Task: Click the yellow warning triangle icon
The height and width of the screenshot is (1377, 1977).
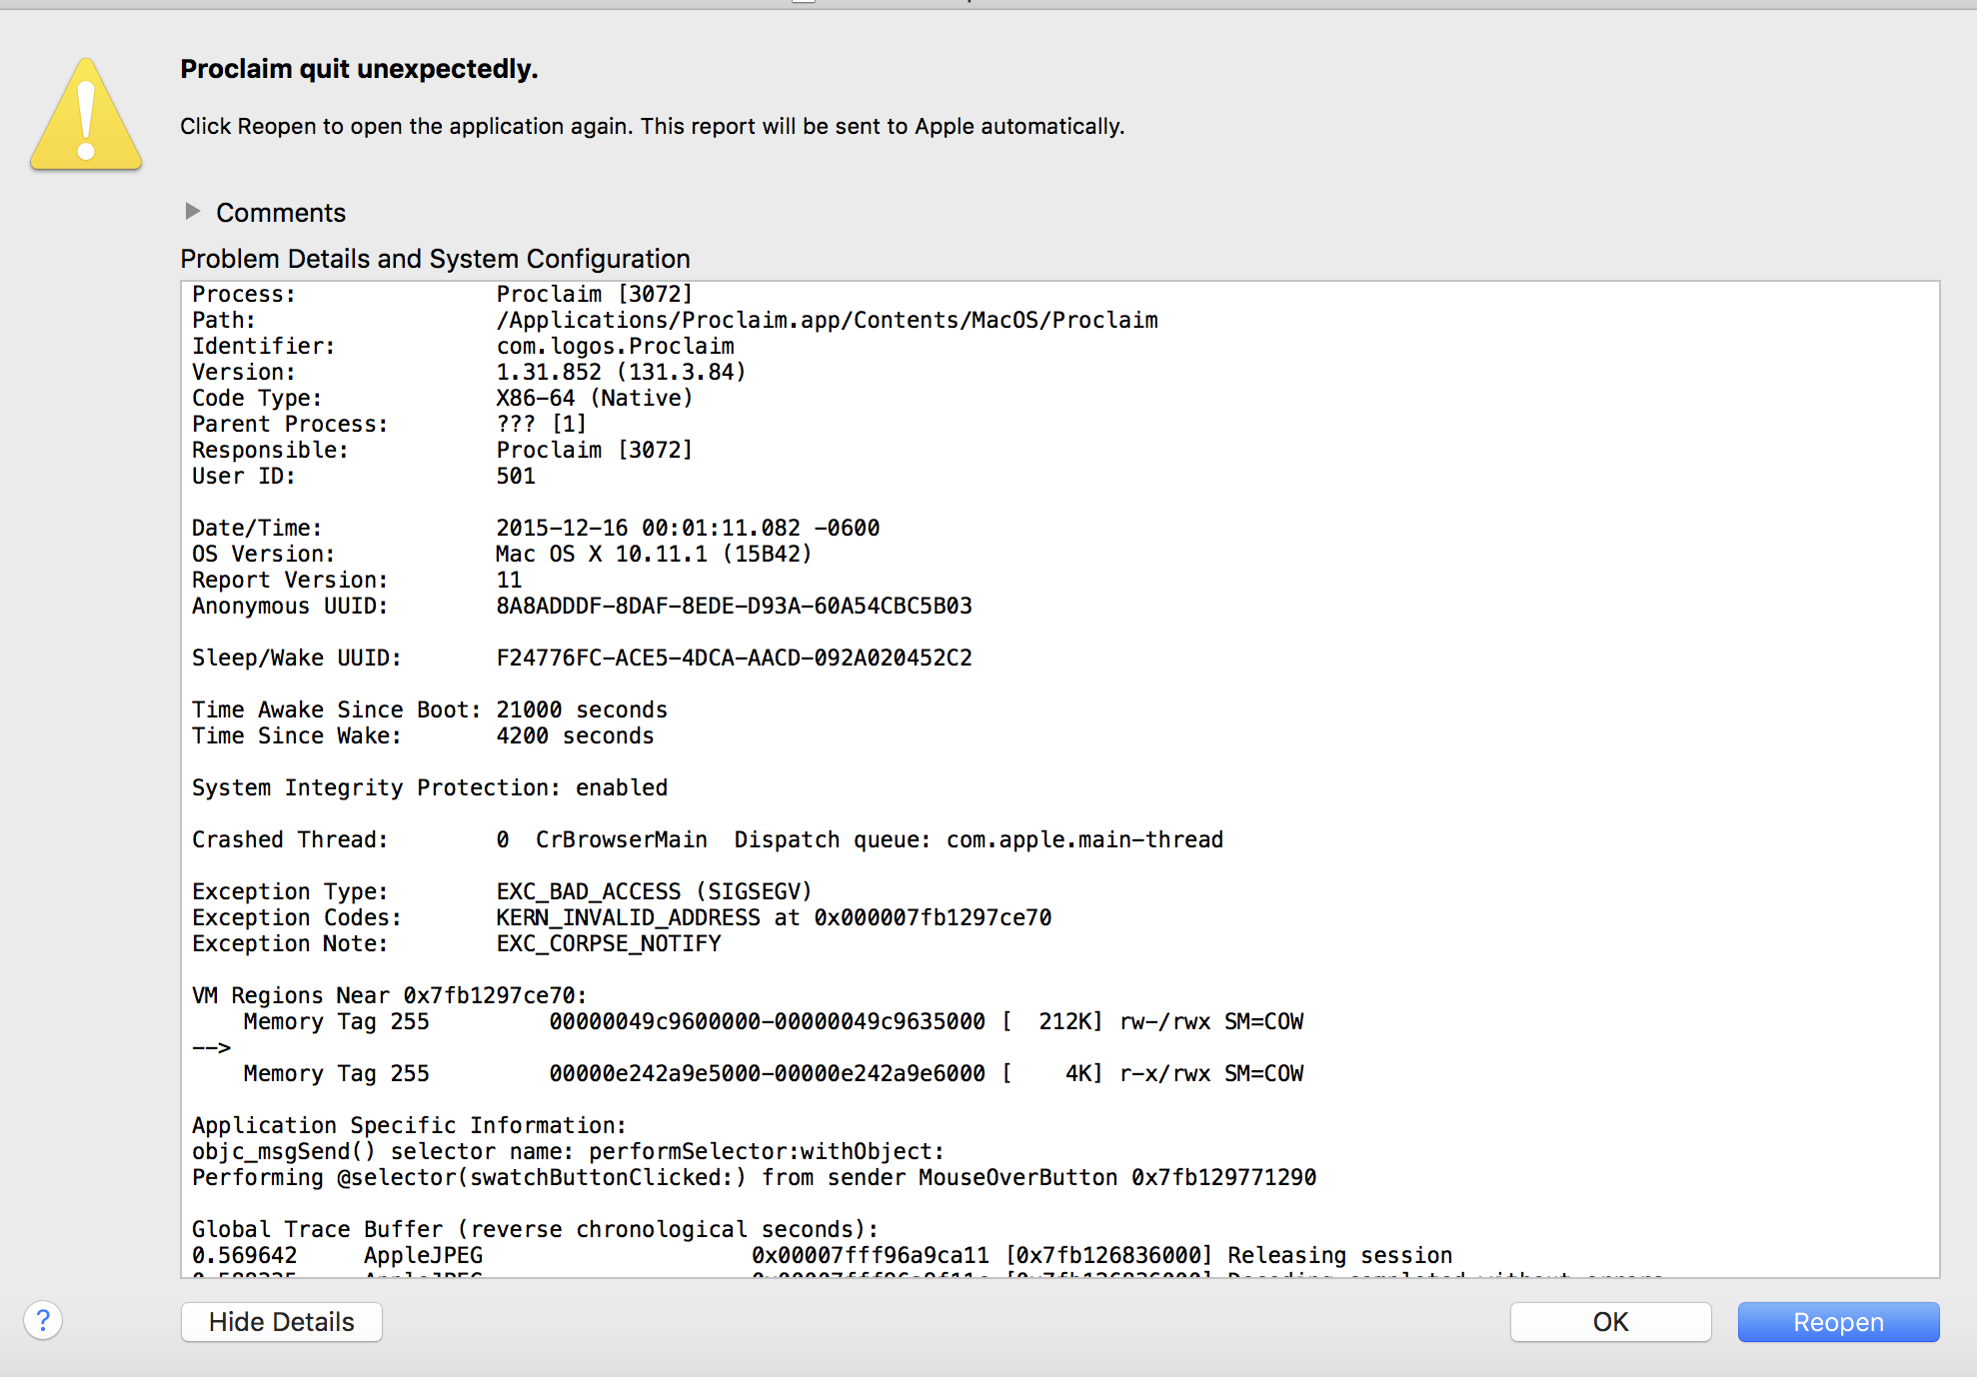Action: pyautogui.click(x=86, y=115)
